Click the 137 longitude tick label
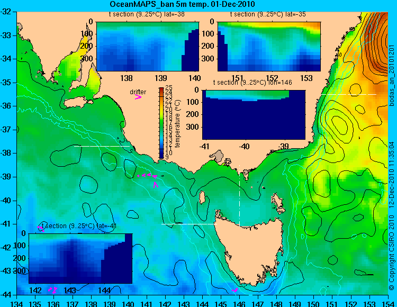The height and width of the screenshot is (307, 397). tap(73, 304)
